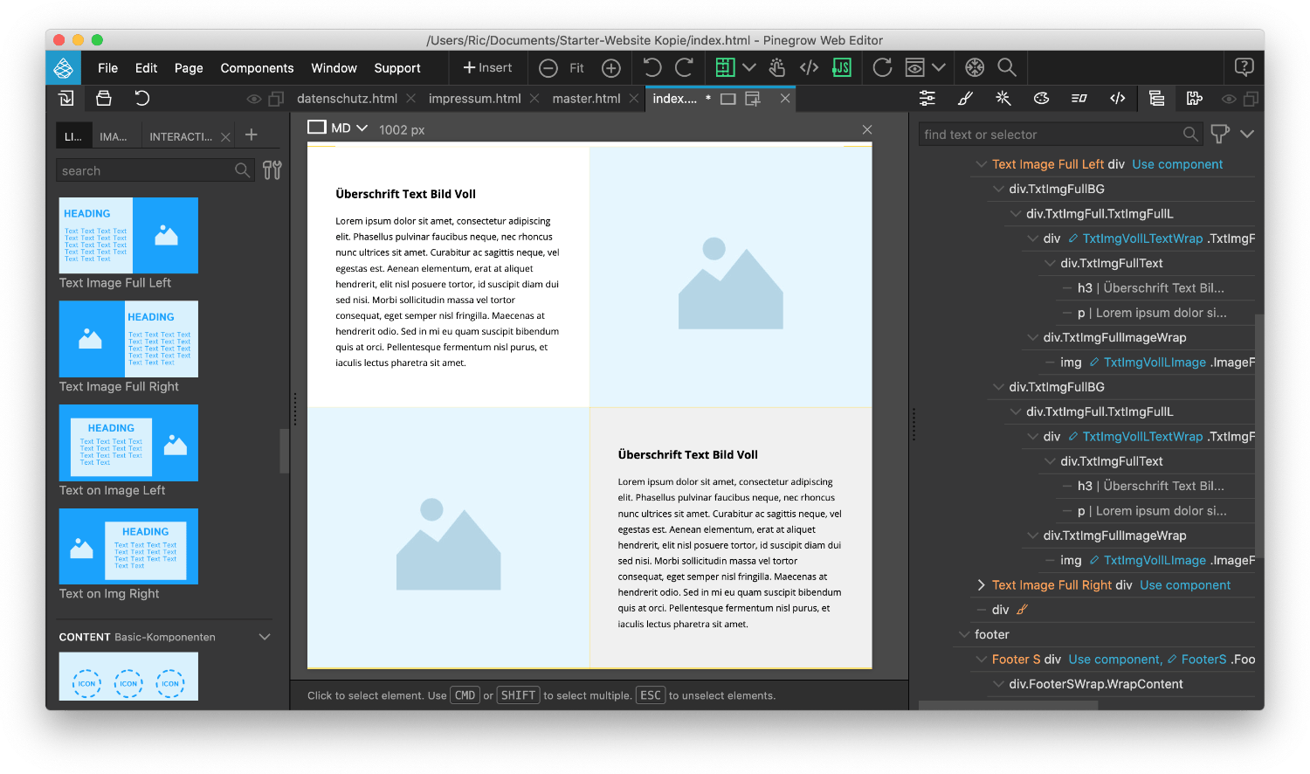Viewport: 1310px width, 774px height.
Task: Switch to impressum.html tab
Action: [x=474, y=99]
